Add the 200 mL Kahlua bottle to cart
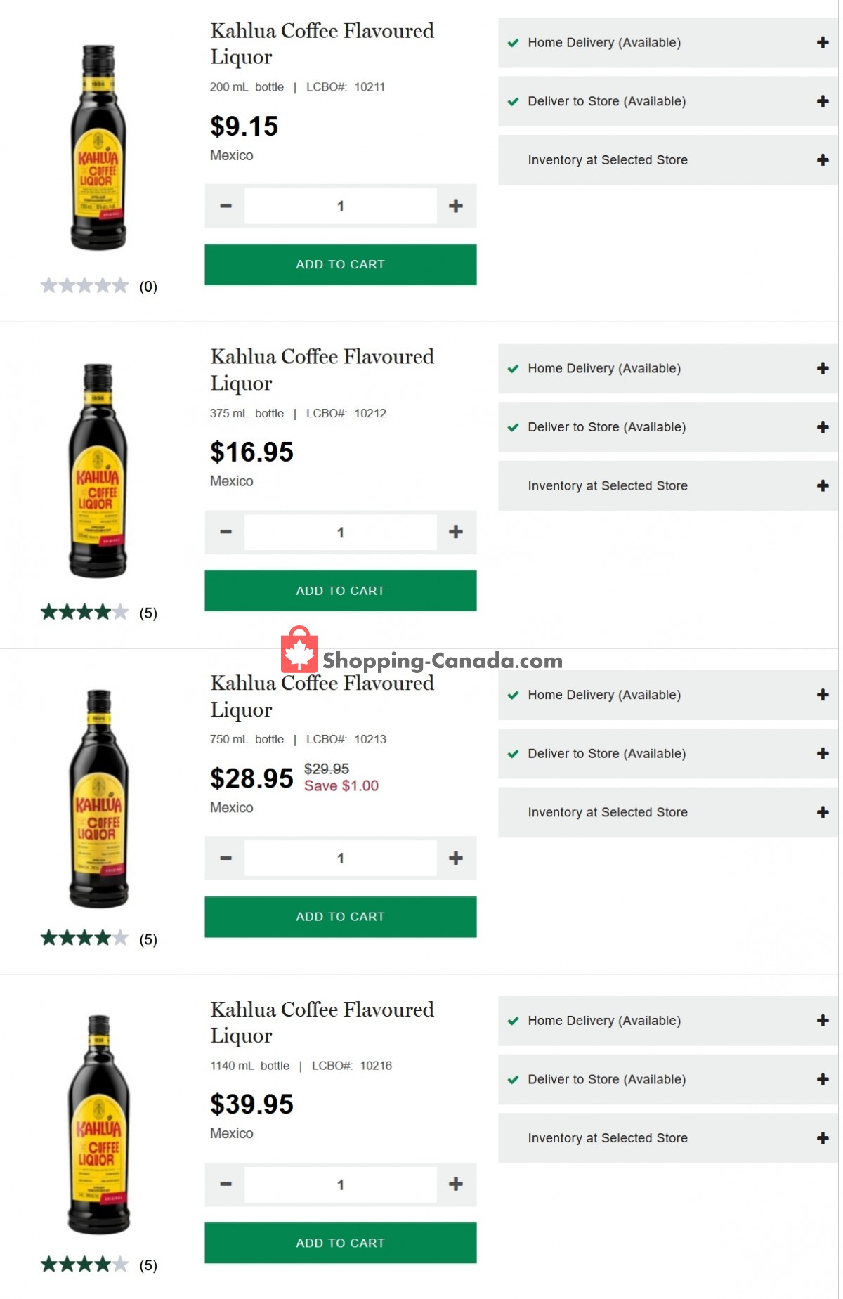843x1299 pixels. 340,264
